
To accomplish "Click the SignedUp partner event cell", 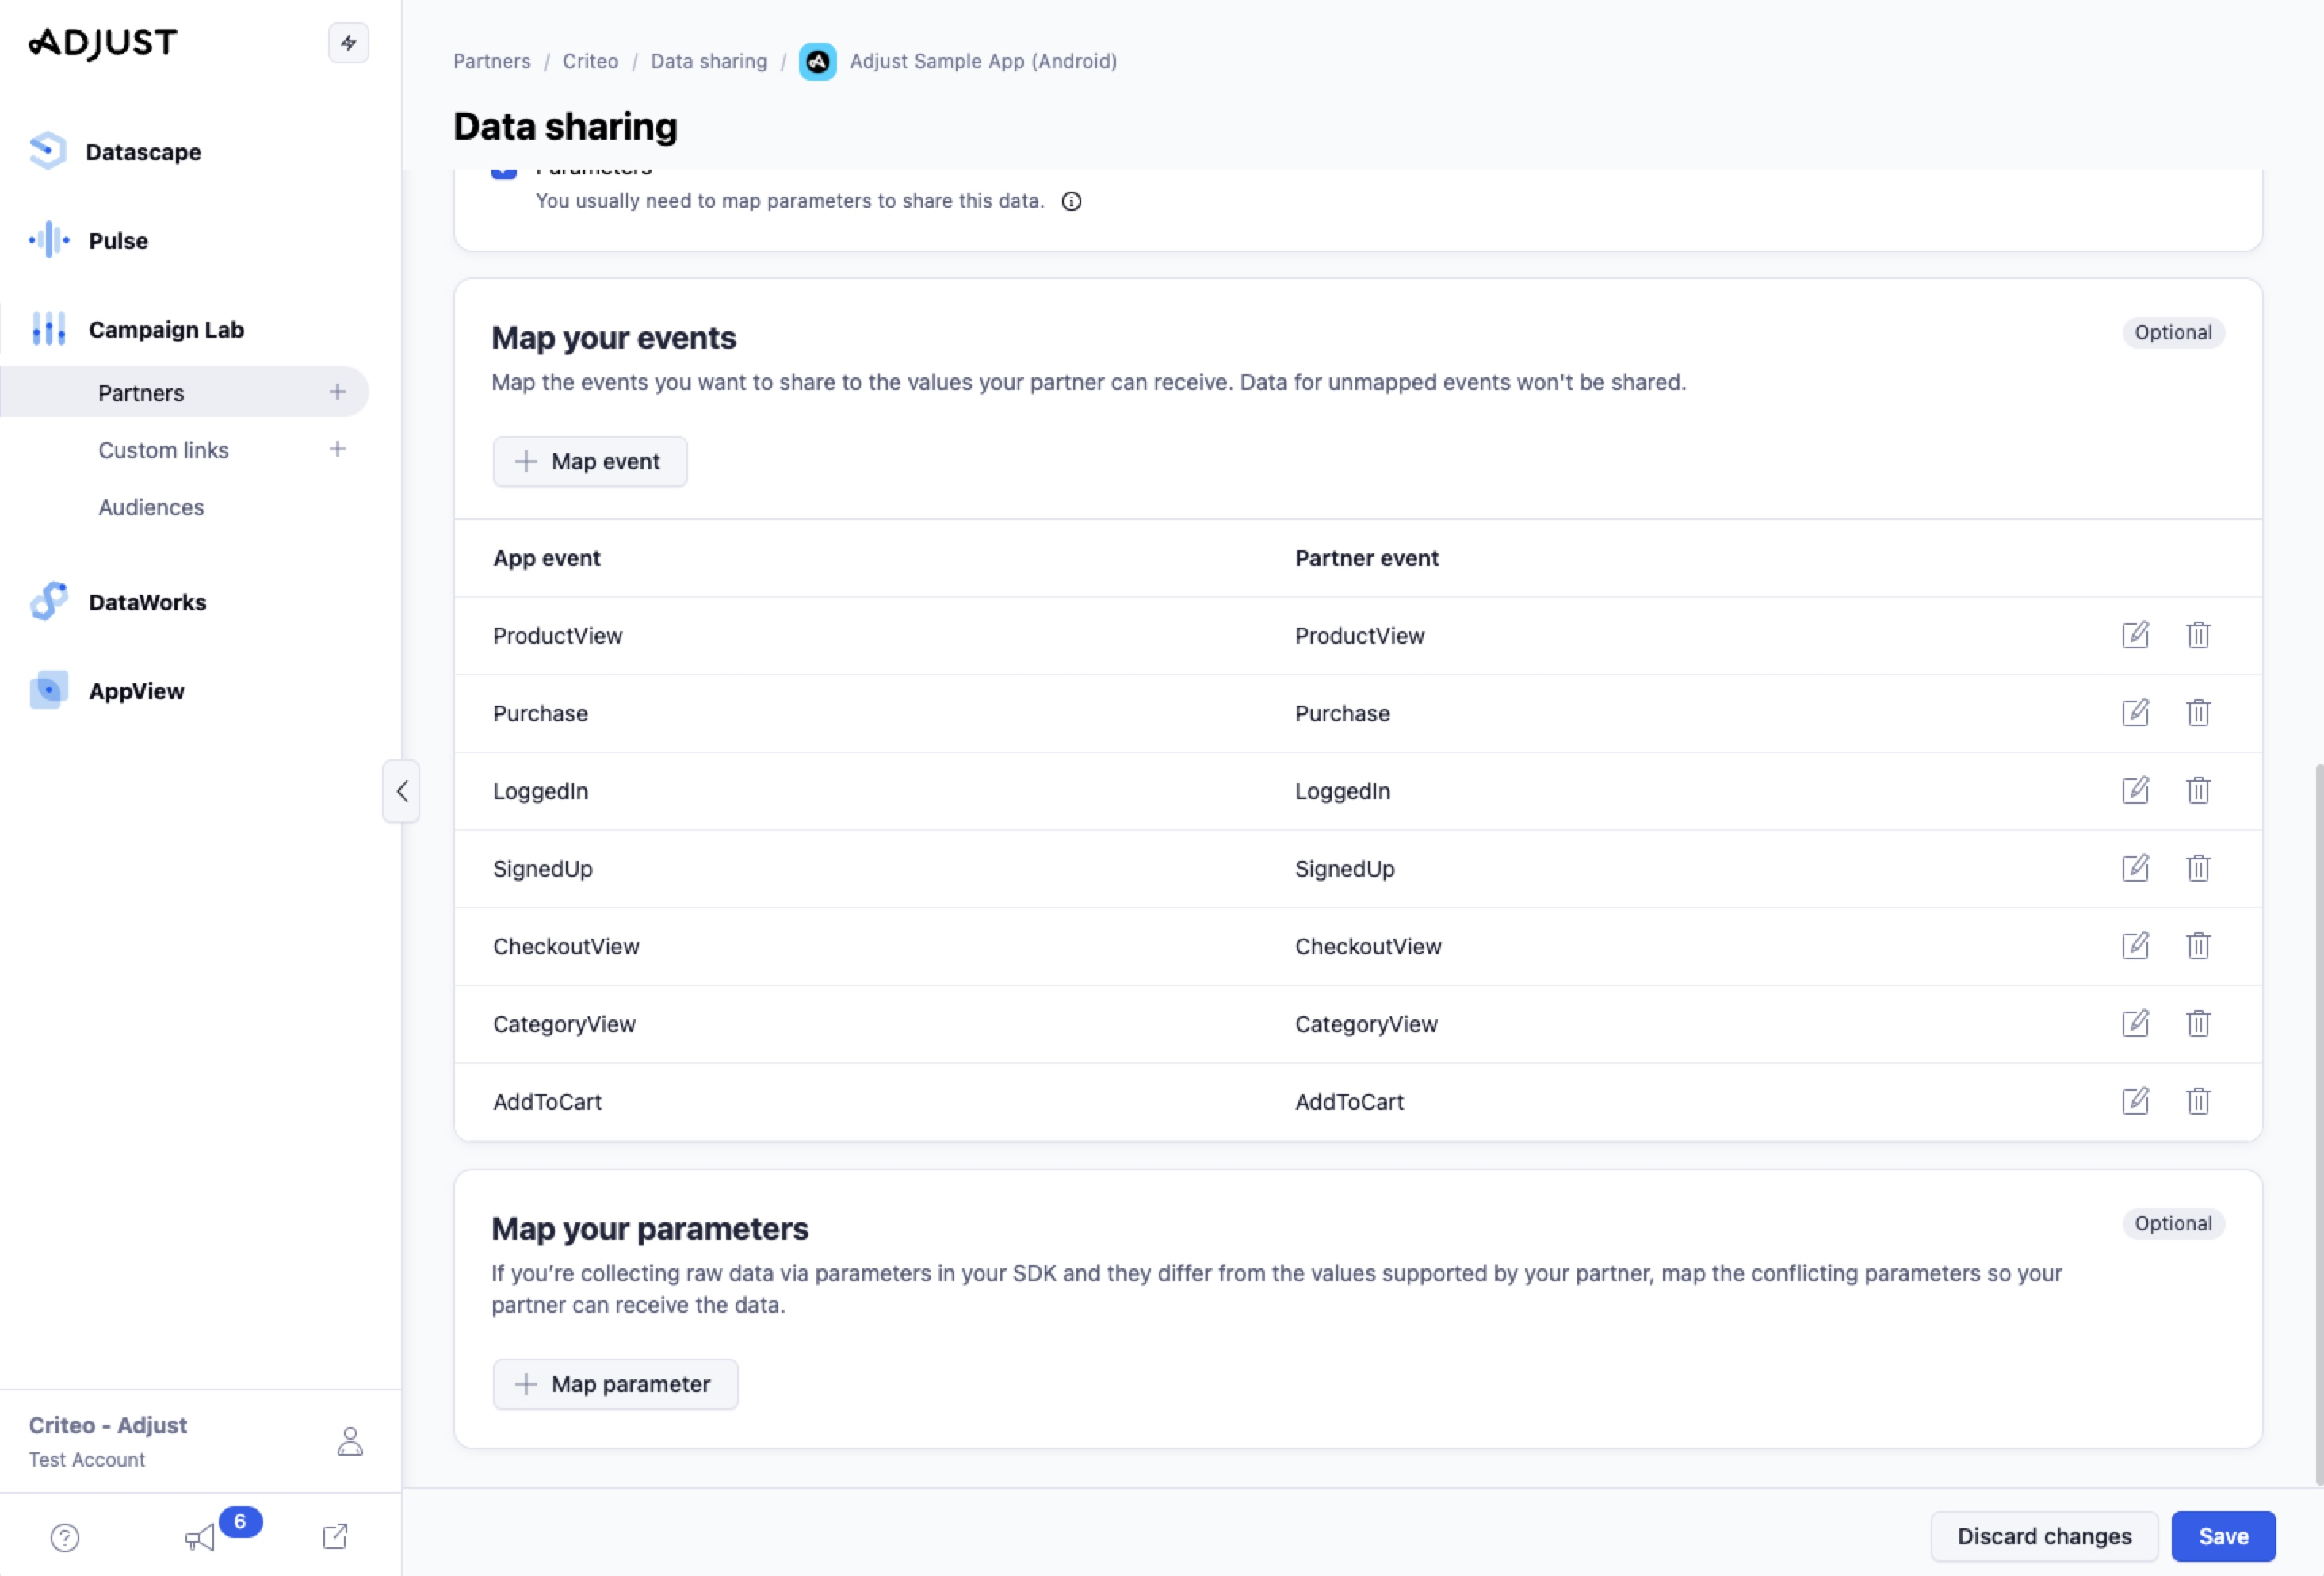I will [1344, 869].
